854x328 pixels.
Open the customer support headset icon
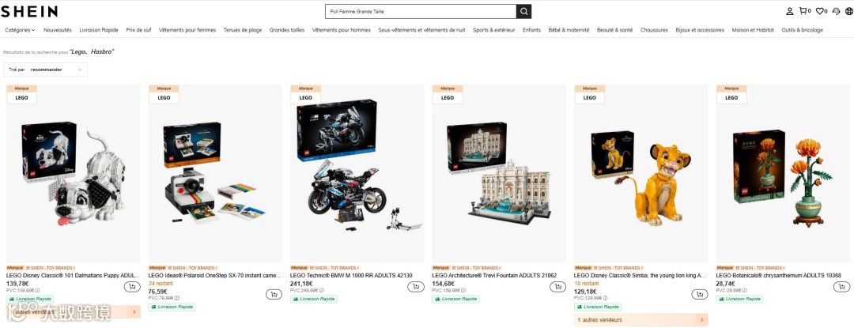click(x=837, y=11)
